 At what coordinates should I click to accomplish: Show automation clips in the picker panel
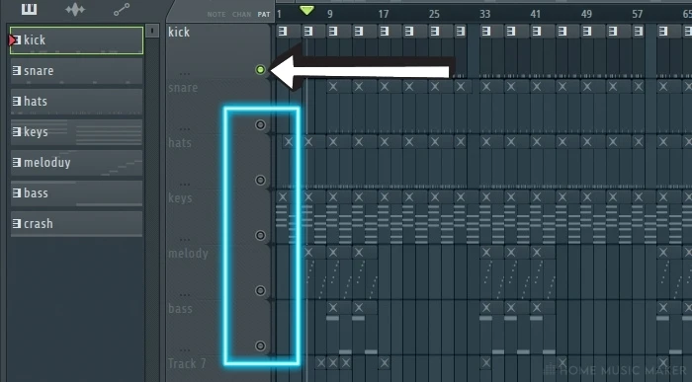(x=122, y=9)
